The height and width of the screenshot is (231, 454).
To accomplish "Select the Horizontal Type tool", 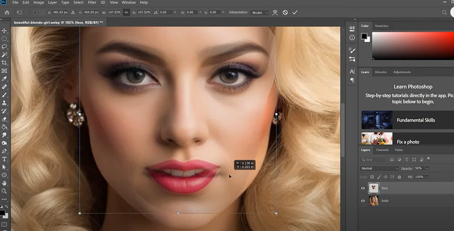I will tap(5, 159).
